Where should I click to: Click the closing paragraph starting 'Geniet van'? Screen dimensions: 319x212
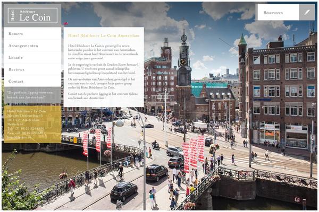pos(103,96)
